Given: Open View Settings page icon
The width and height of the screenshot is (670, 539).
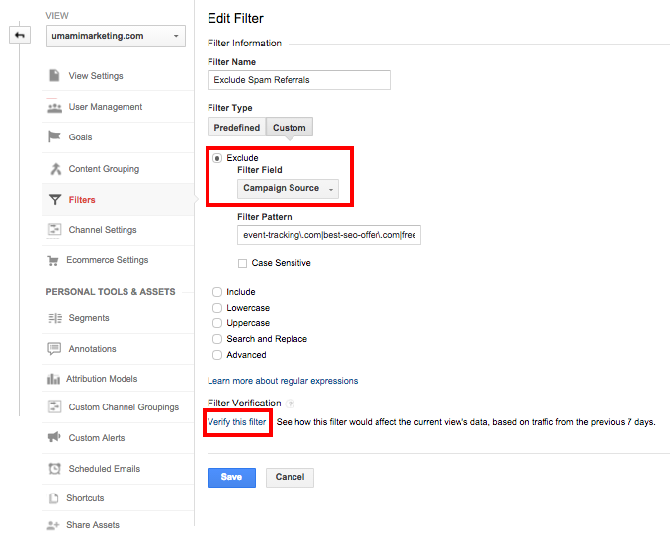Looking at the screenshot, I should click(54, 75).
